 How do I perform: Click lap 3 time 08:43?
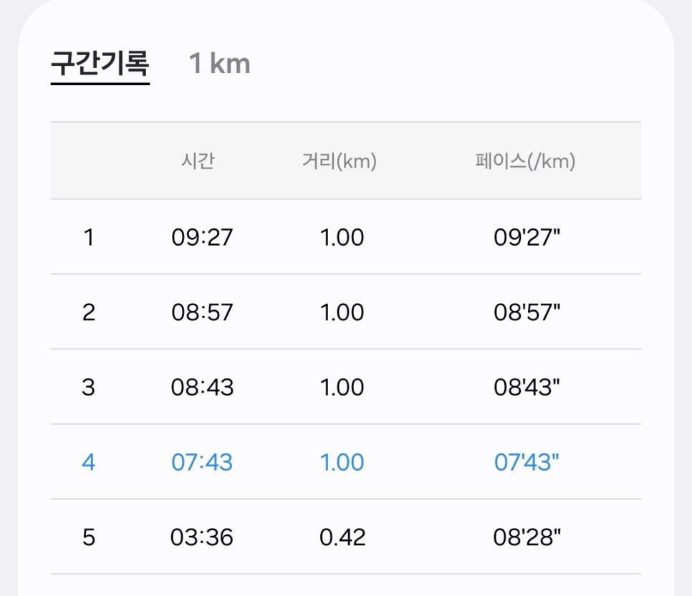(202, 387)
